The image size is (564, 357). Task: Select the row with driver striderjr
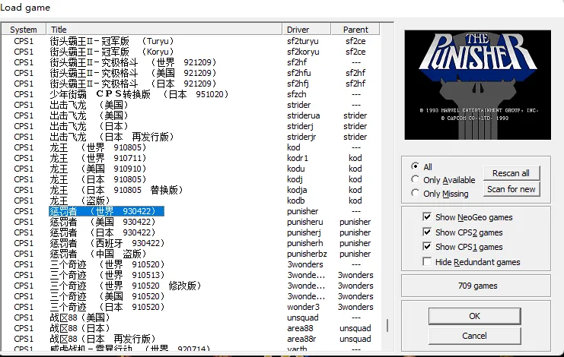[190, 137]
